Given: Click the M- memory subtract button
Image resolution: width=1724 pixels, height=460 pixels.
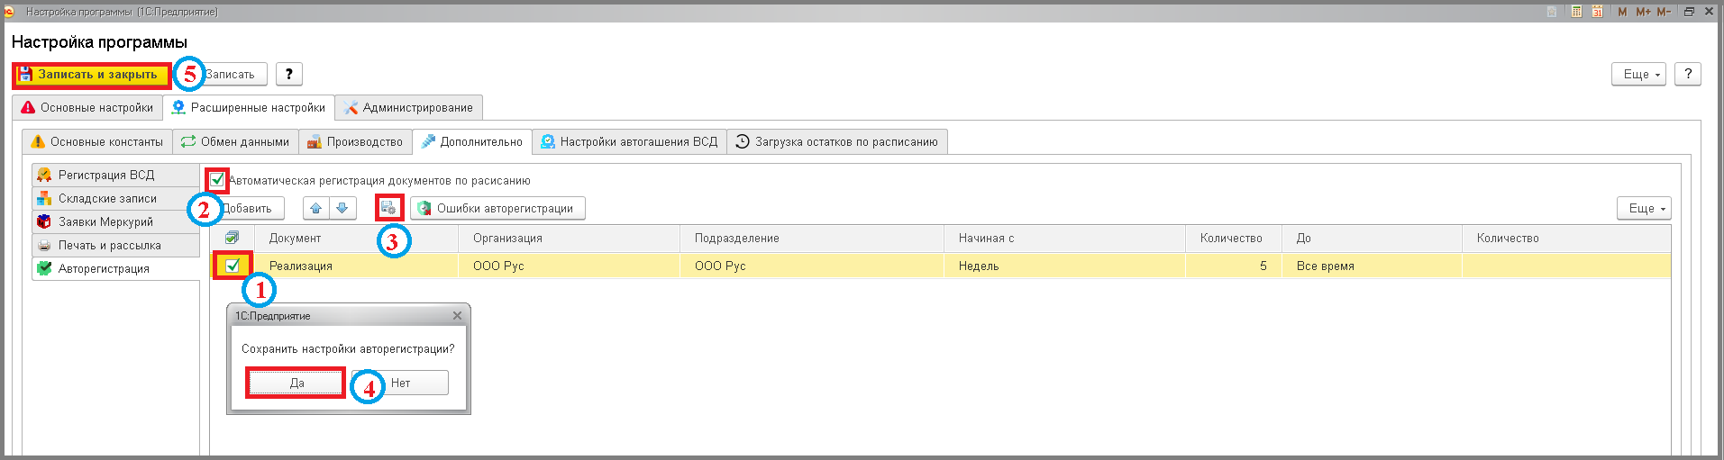Looking at the screenshot, I should (1664, 12).
